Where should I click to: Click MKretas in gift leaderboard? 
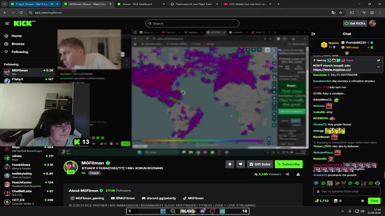tap(352, 47)
